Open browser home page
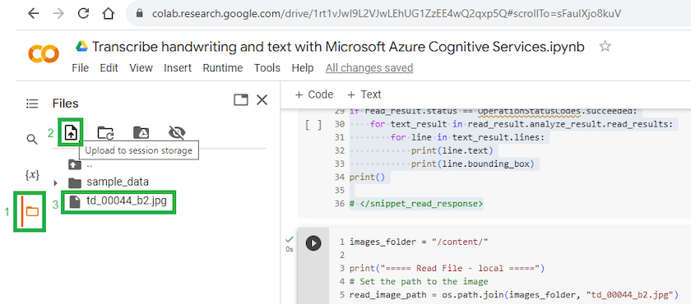 pos(108,13)
